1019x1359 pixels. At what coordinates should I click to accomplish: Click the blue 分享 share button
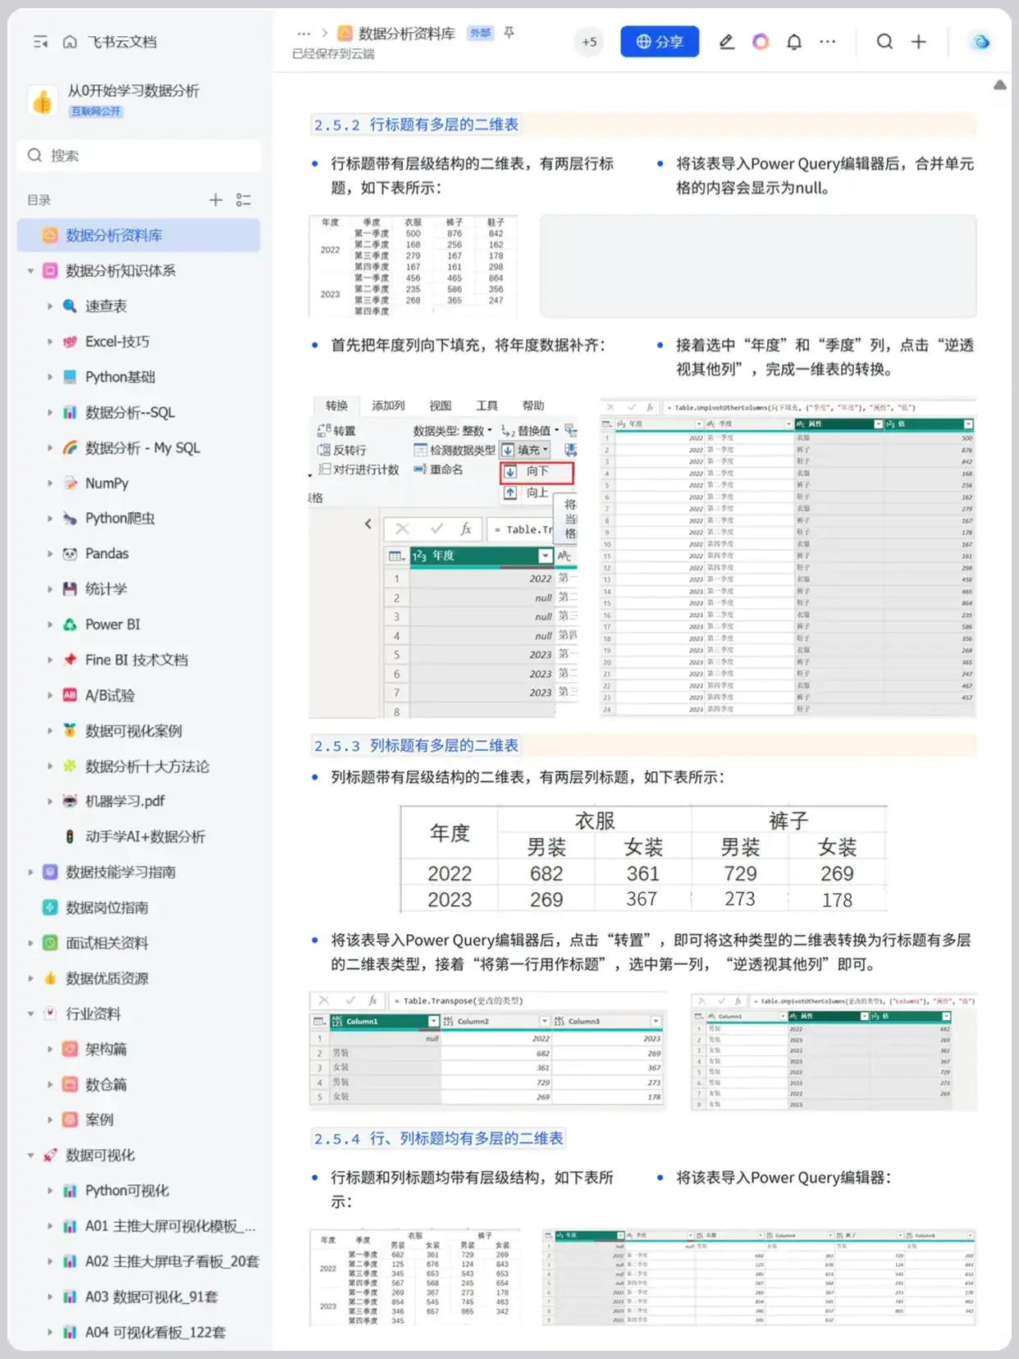[660, 42]
